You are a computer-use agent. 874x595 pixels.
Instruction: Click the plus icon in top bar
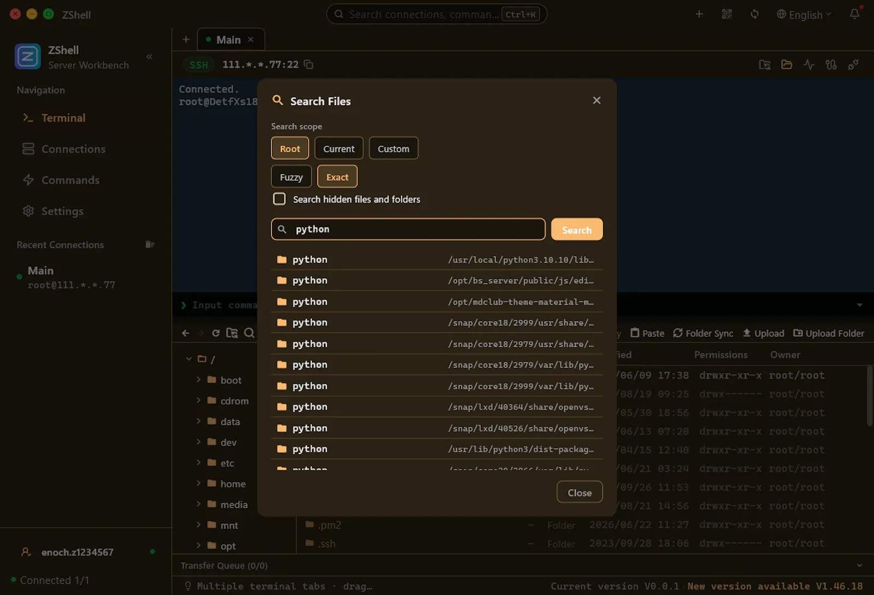(699, 14)
